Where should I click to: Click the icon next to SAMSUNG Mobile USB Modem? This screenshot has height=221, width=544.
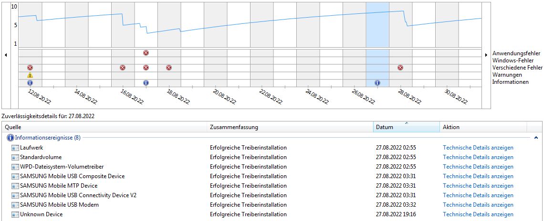point(15,205)
